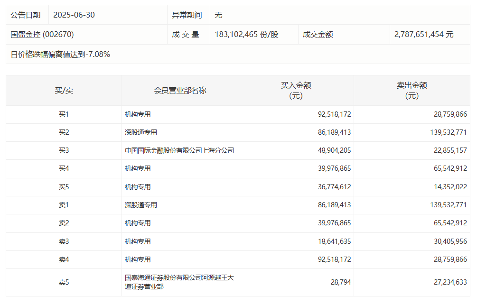
Task: Select the 买4 row label
Action: coord(64,168)
